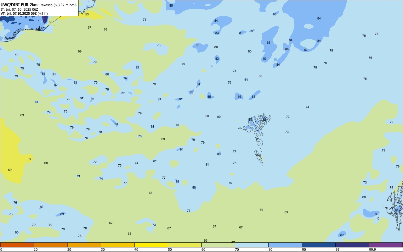Image resolution: width=403 pixels, height=252 pixels.
Task: Pick the purple legend swatch above 99.9
Action: click(x=386, y=245)
